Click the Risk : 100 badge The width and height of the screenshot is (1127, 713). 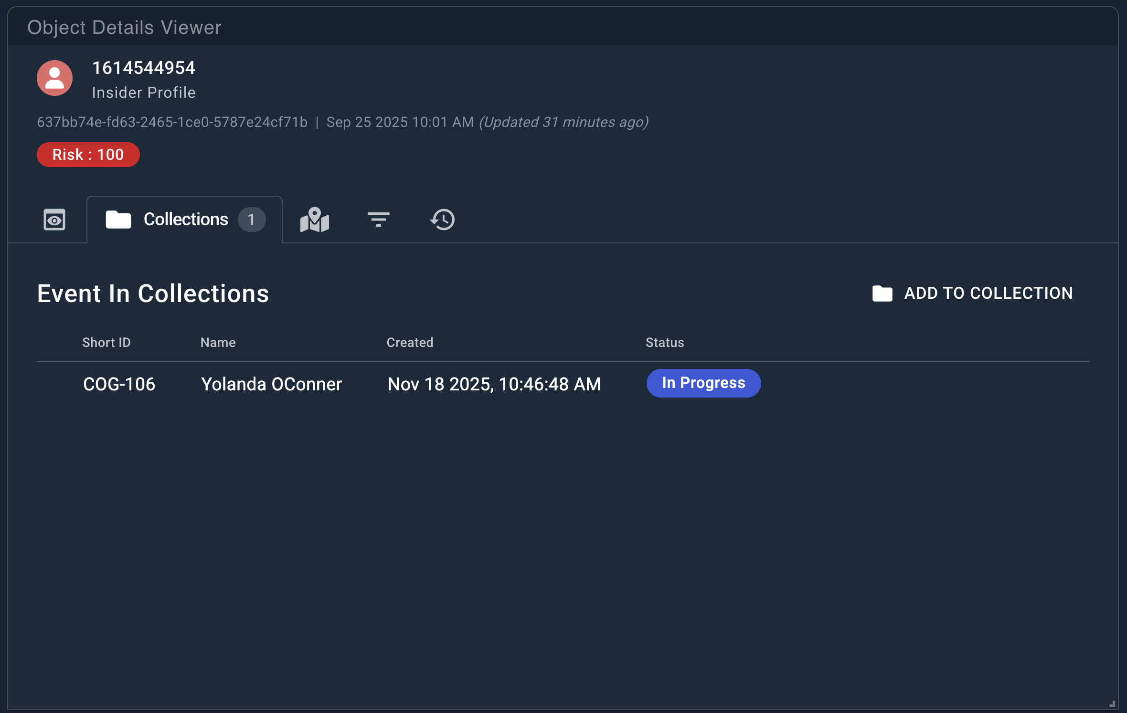(x=88, y=154)
